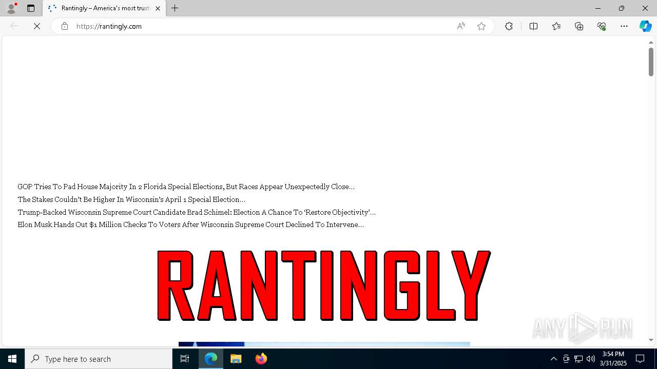Open the browser profile icon
Screen dimensions: 657x369
click(11, 8)
